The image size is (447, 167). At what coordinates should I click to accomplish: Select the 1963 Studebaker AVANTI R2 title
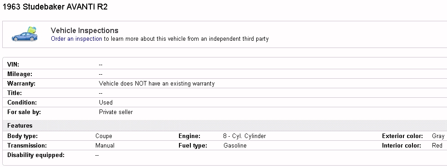(55, 7)
